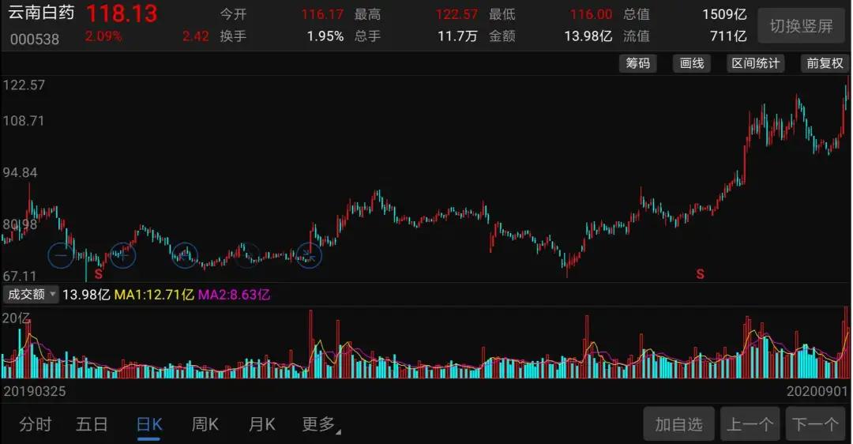
Task: Click the 金额 value 13.98亿 in header
Action: tap(588, 36)
